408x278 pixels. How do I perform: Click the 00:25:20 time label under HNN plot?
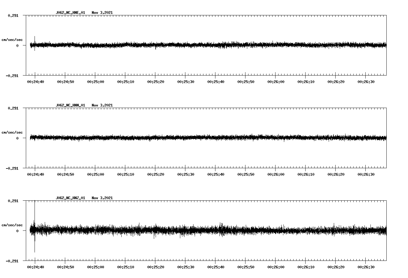point(156,175)
